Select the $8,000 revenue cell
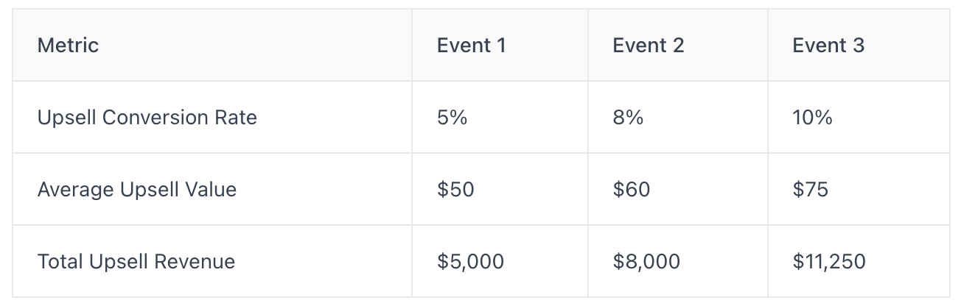 646,262
